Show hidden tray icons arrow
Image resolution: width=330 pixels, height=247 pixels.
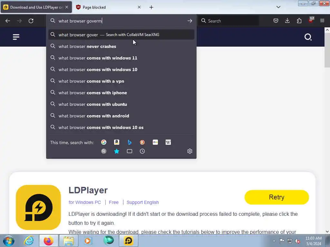pos(274,241)
